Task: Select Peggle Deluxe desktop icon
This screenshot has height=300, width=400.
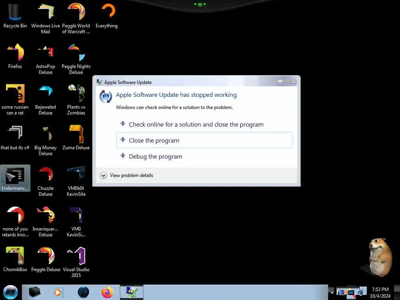Action: (45, 259)
